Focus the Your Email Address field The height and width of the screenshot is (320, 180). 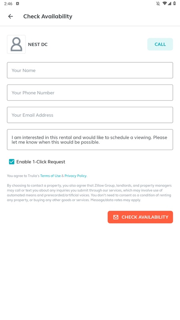pyautogui.click(x=90, y=115)
